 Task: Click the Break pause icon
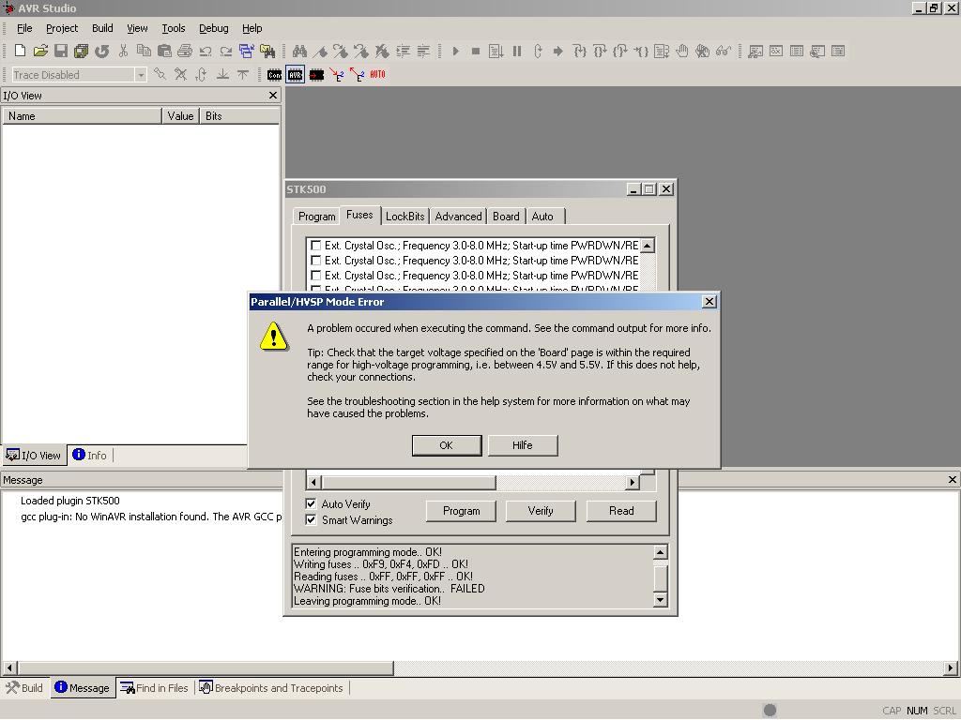[517, 51]
